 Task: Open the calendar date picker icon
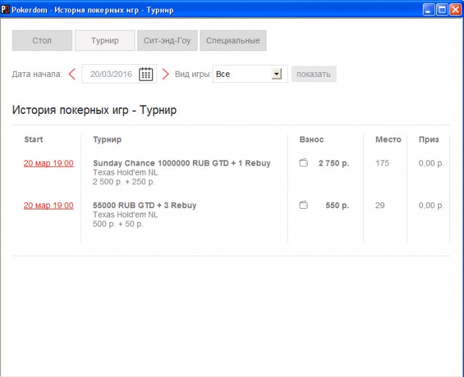[x=146, y=74]
